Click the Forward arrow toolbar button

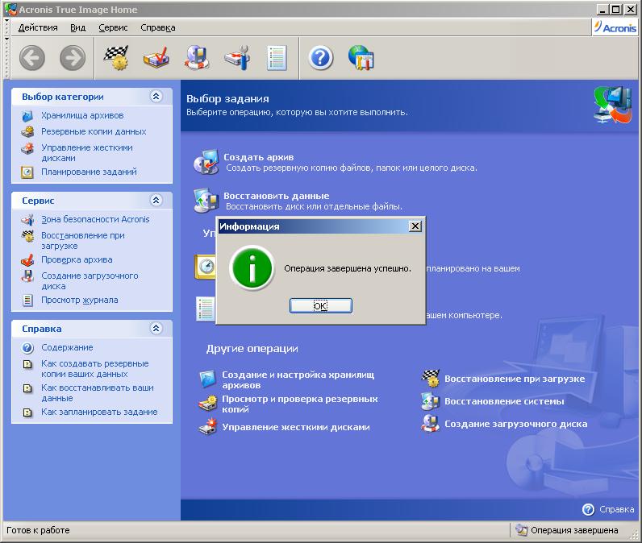(x=73, y=58)
